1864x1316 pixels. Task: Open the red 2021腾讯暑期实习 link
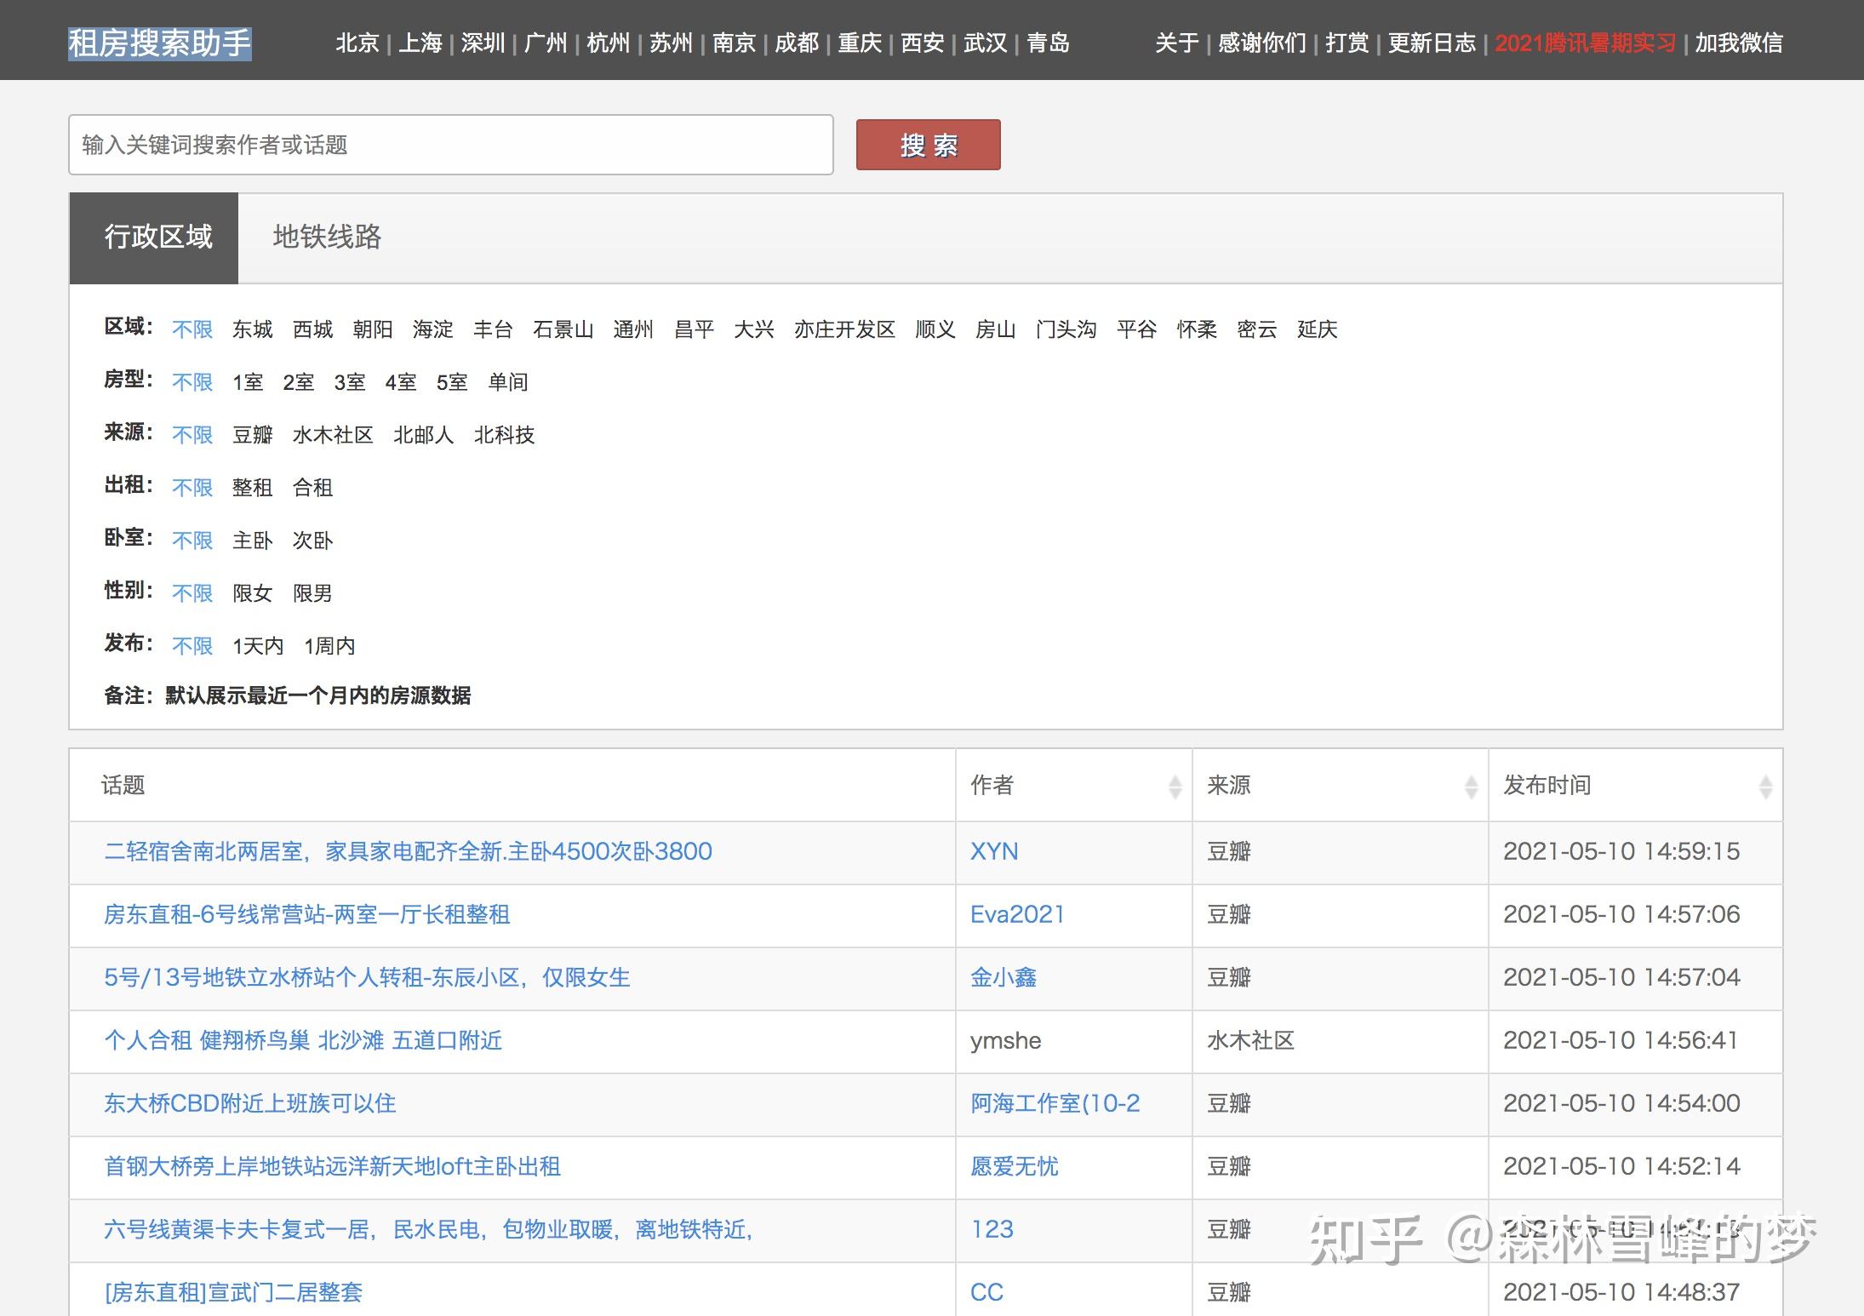point(1585,43)
